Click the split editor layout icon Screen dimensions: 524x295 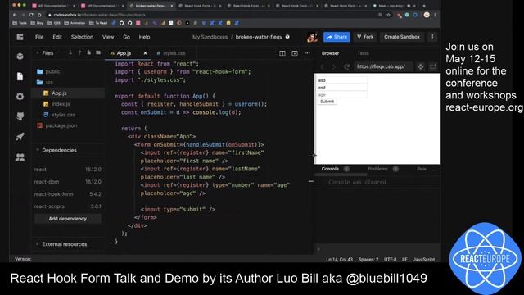pos(282,53)
